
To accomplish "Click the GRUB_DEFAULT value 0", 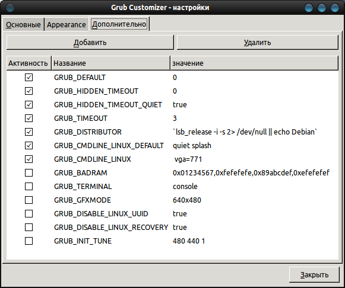I will coord(175,78).
